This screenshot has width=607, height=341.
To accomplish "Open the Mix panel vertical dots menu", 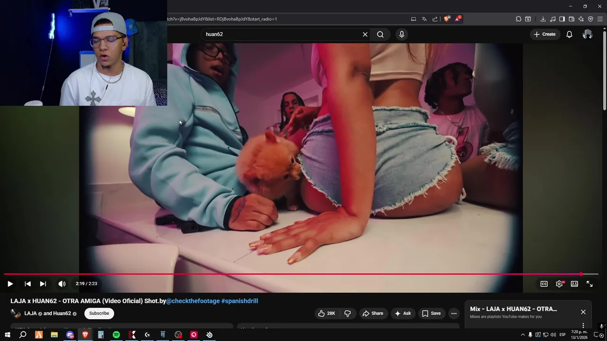I will pyautogui.click(x=583, y=325).
